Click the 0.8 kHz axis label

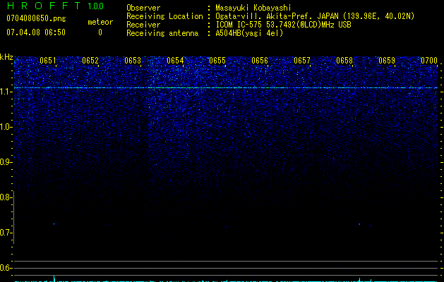(x=6, y=197)
